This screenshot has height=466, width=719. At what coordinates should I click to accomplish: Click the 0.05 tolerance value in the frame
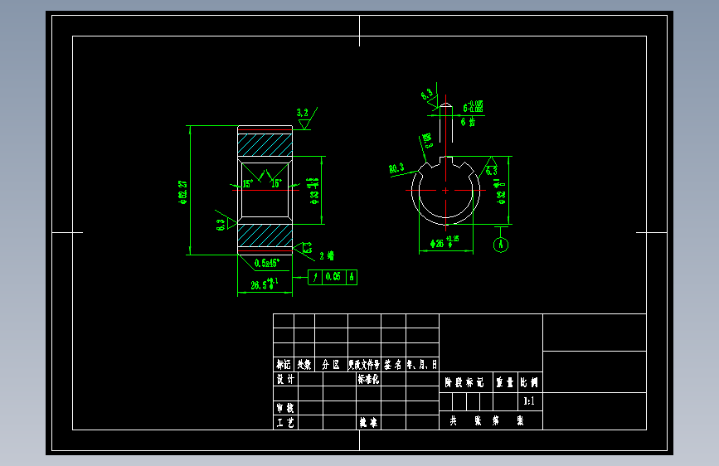tap(333, 277)
